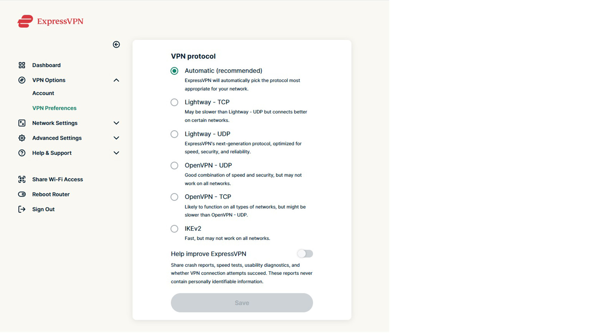The width and height of the screenshot is (593, 333).
Task: Collapse sidebar with back arrow icon
Action: coord(116,44)
